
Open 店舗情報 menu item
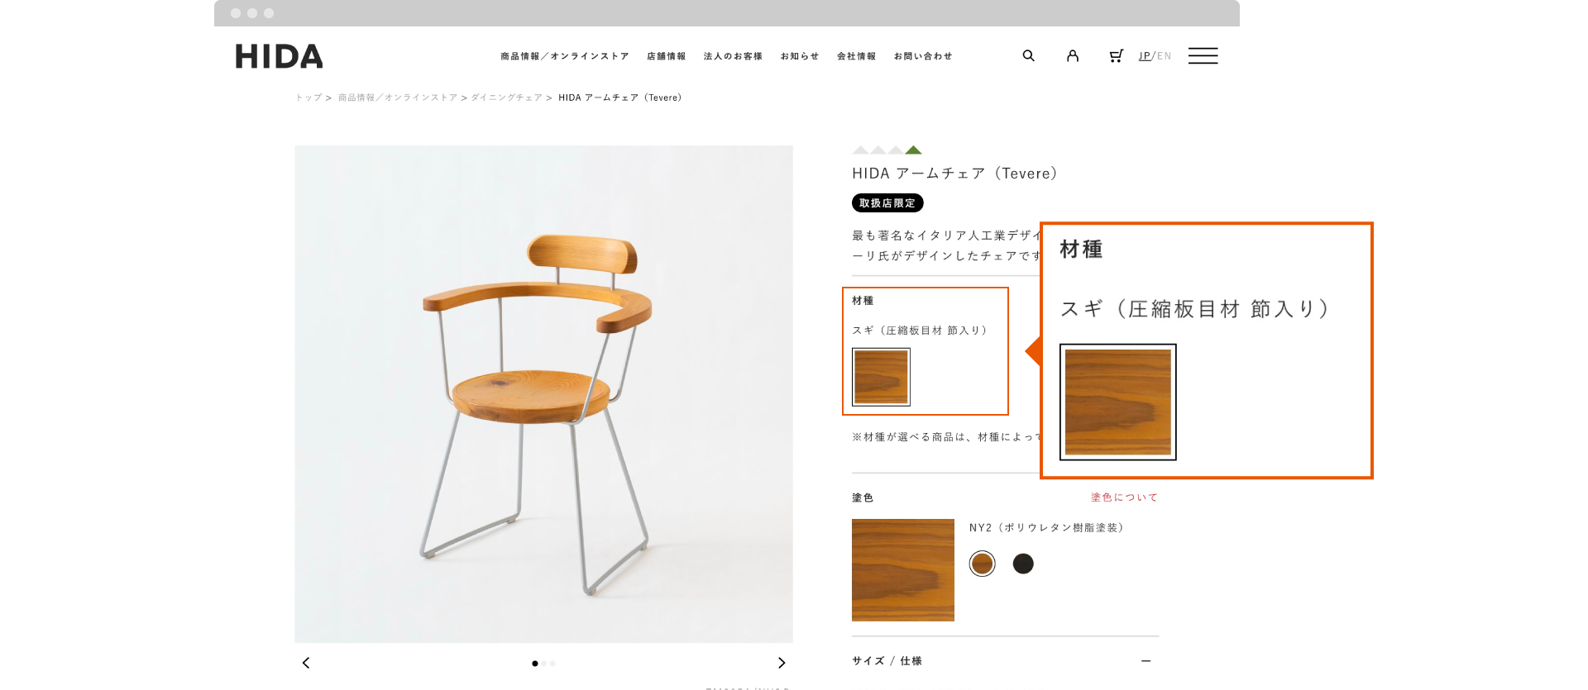[x=667, y=56]
